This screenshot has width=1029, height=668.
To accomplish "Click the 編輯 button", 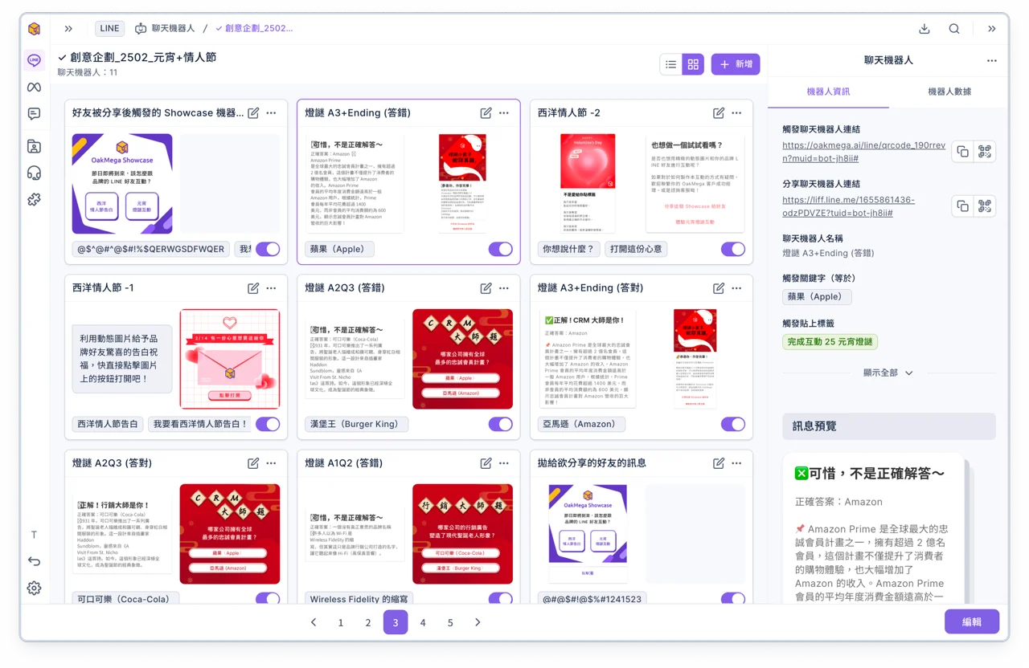I will (x=972, y=621).
